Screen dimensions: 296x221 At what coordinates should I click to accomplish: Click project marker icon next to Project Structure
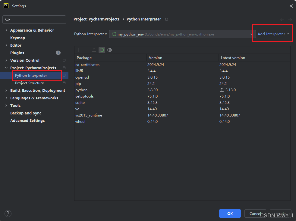tap(64, 83)
